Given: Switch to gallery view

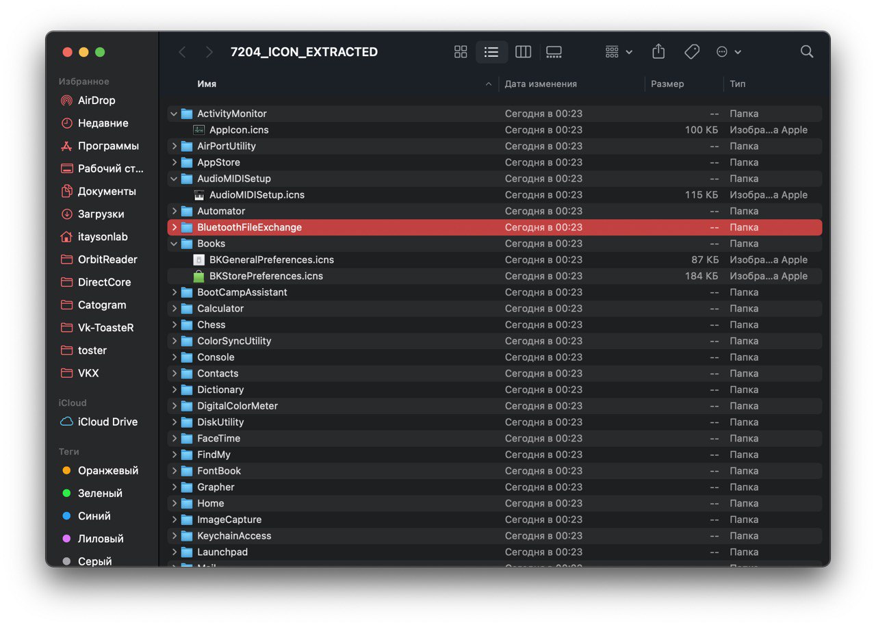Looking at the screenshot, I should click(x=554, y=52).
